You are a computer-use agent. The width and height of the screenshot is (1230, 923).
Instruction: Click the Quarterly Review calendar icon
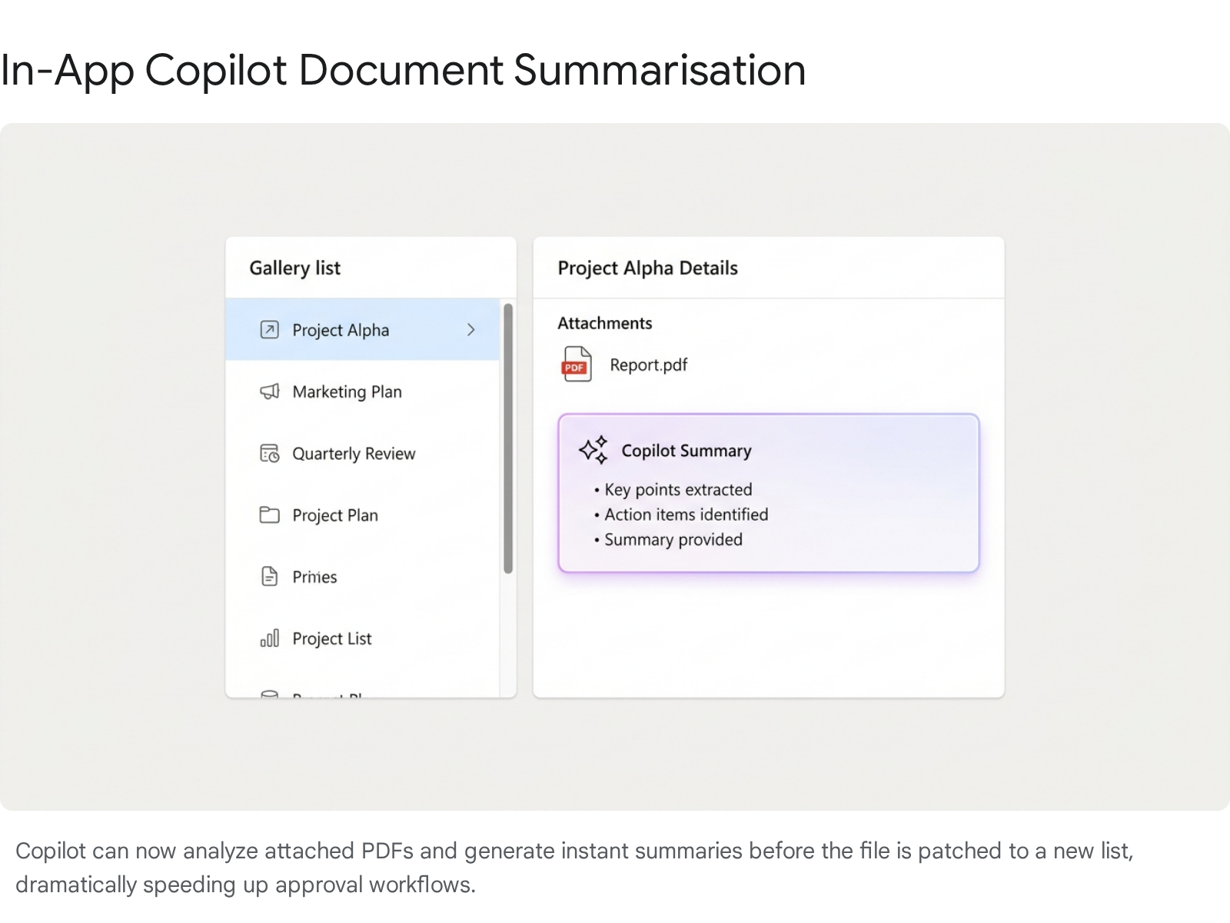click(x=269, y=454)
